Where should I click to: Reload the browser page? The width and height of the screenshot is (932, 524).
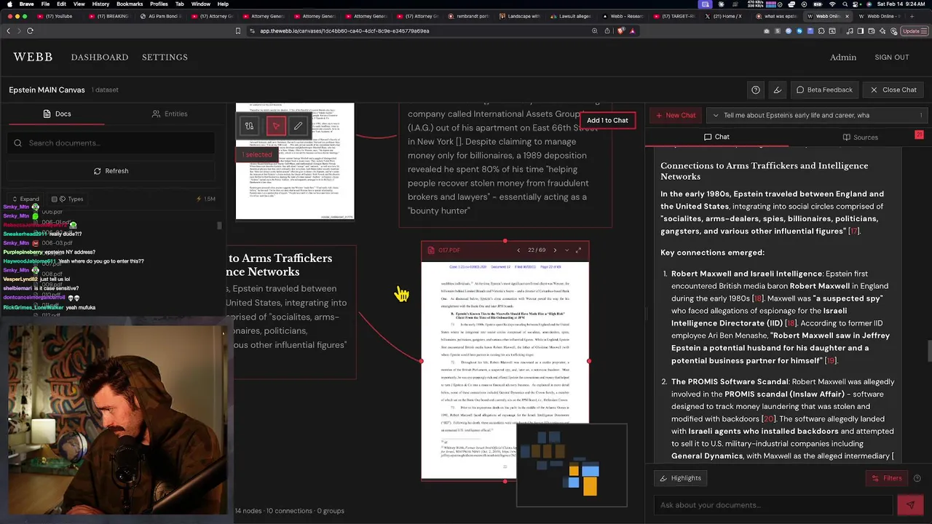tap(30, 31)
